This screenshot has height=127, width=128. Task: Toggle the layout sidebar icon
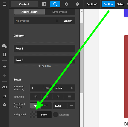tap(44, 4)
